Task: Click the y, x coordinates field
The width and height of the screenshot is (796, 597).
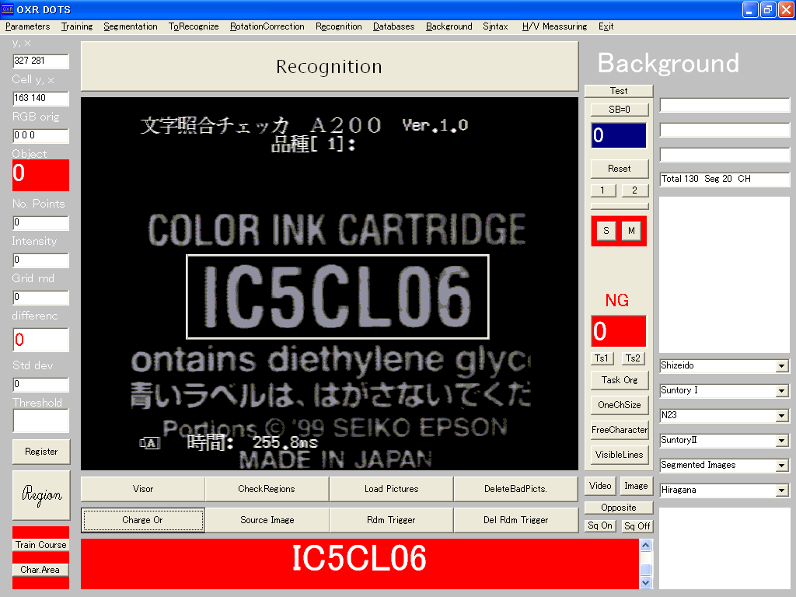Action: (40, 61)
